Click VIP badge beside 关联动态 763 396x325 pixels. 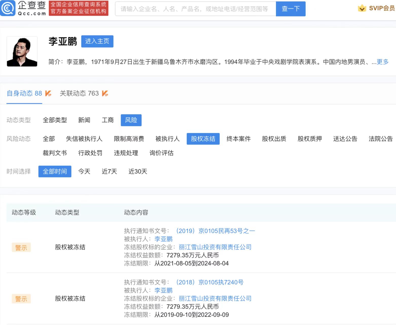[105, 93]
